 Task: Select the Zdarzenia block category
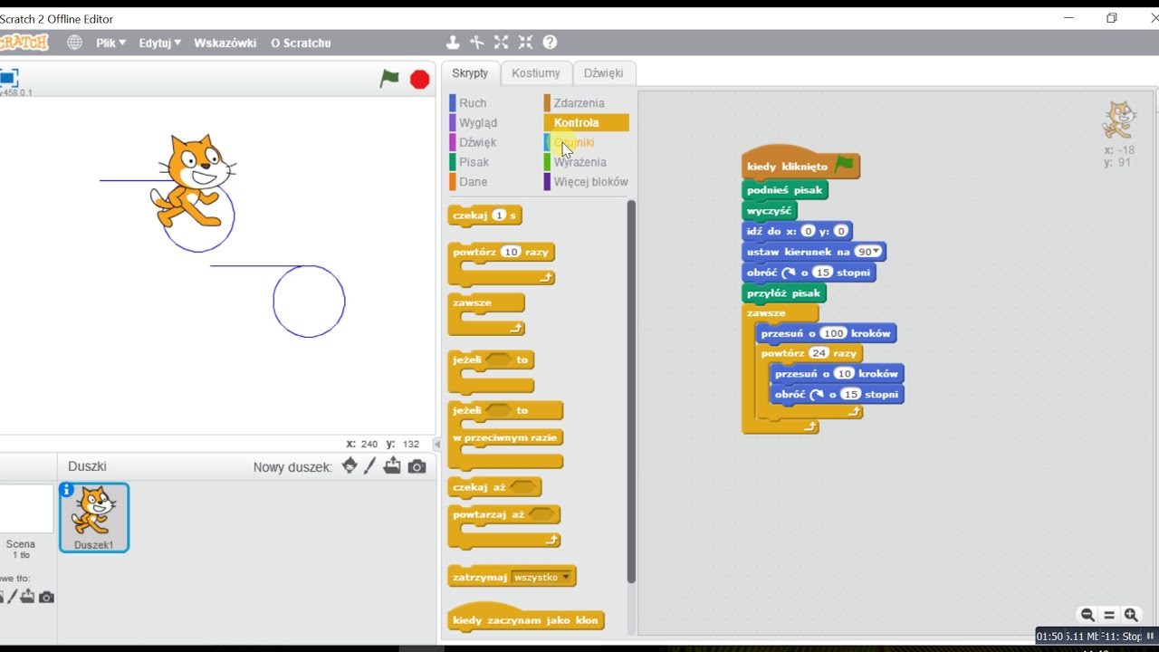tap(579, 103)
